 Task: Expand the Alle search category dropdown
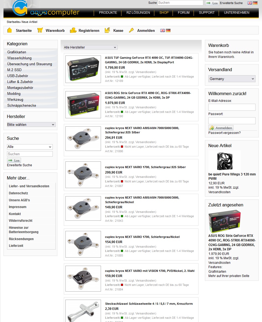pyautogui.click(x=30, y=147)
